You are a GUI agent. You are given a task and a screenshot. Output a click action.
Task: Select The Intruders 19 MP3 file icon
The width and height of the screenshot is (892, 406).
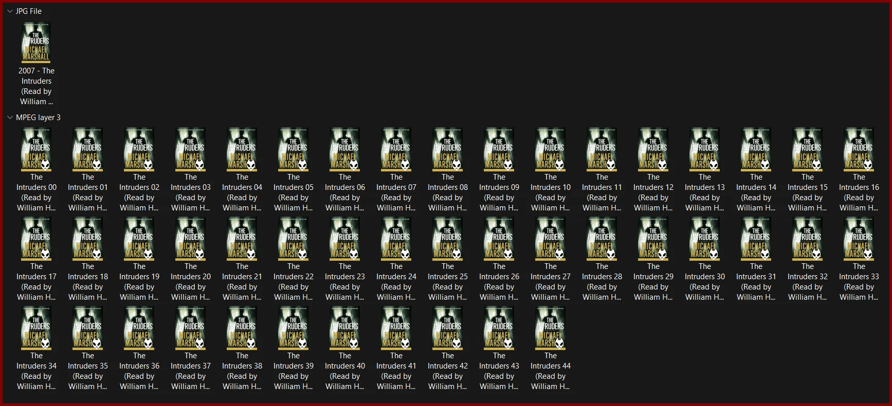[139, 239]
